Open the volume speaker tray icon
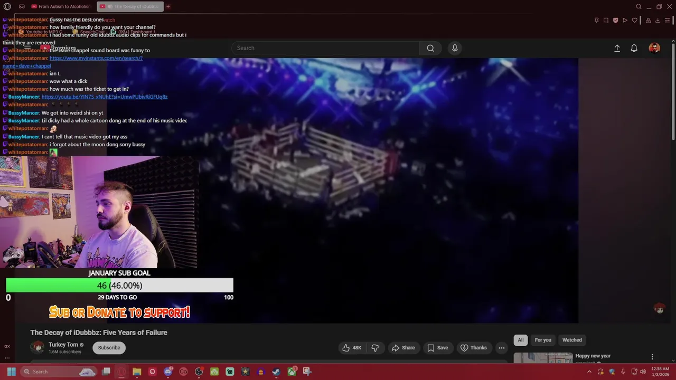 click(643, 372)
